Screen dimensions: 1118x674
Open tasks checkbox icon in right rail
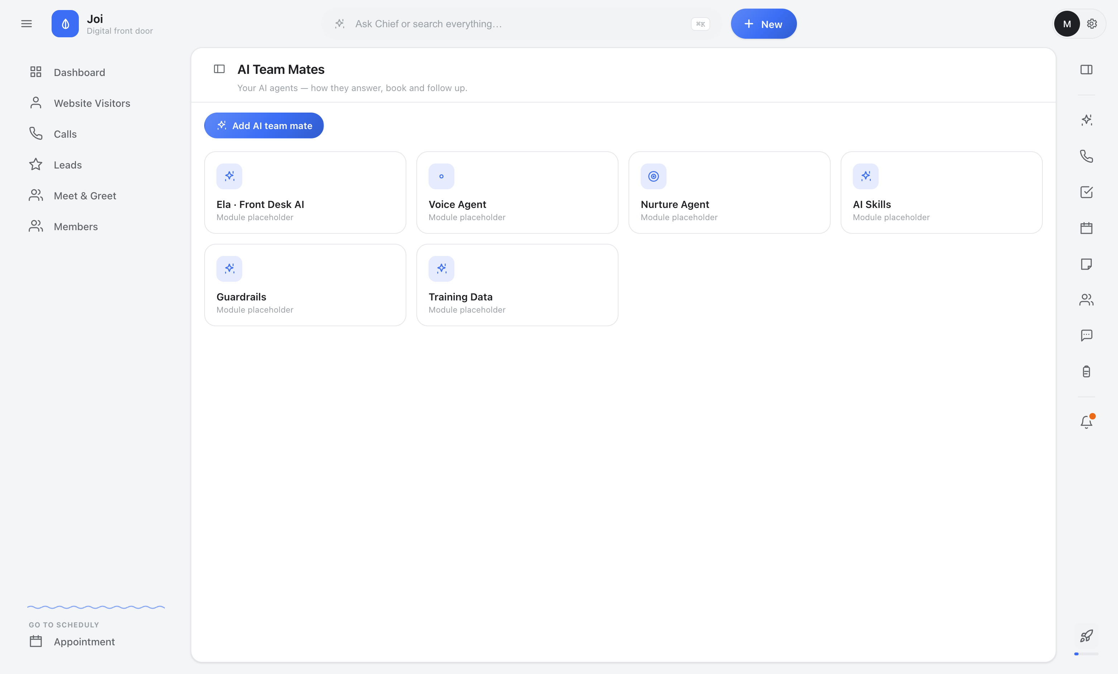[x=1086, y=192]
